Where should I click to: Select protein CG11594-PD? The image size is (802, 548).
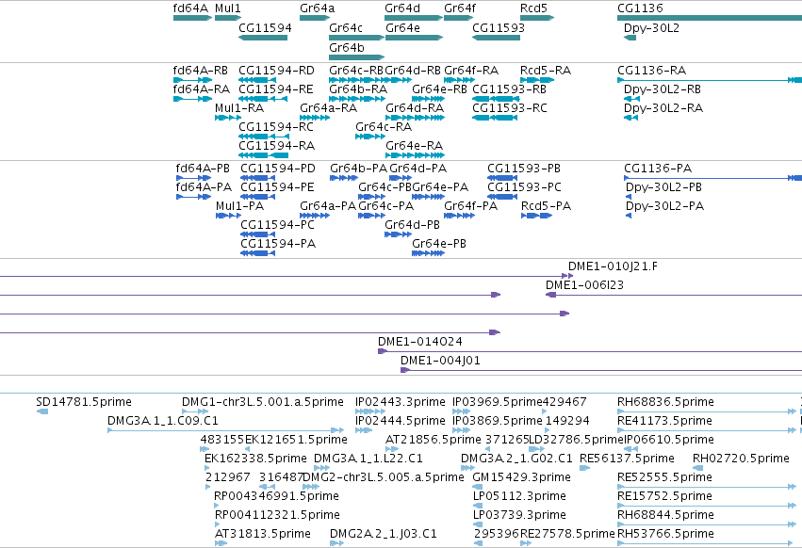click(x=258, y=178)
